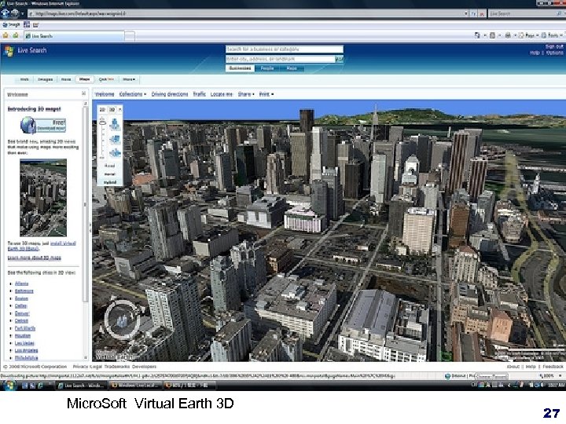Open the Share dropdown menu

click(x=246, y=94)
